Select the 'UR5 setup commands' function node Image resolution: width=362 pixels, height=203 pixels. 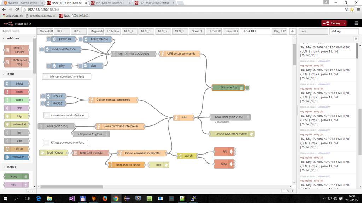(x=180, y=54)
